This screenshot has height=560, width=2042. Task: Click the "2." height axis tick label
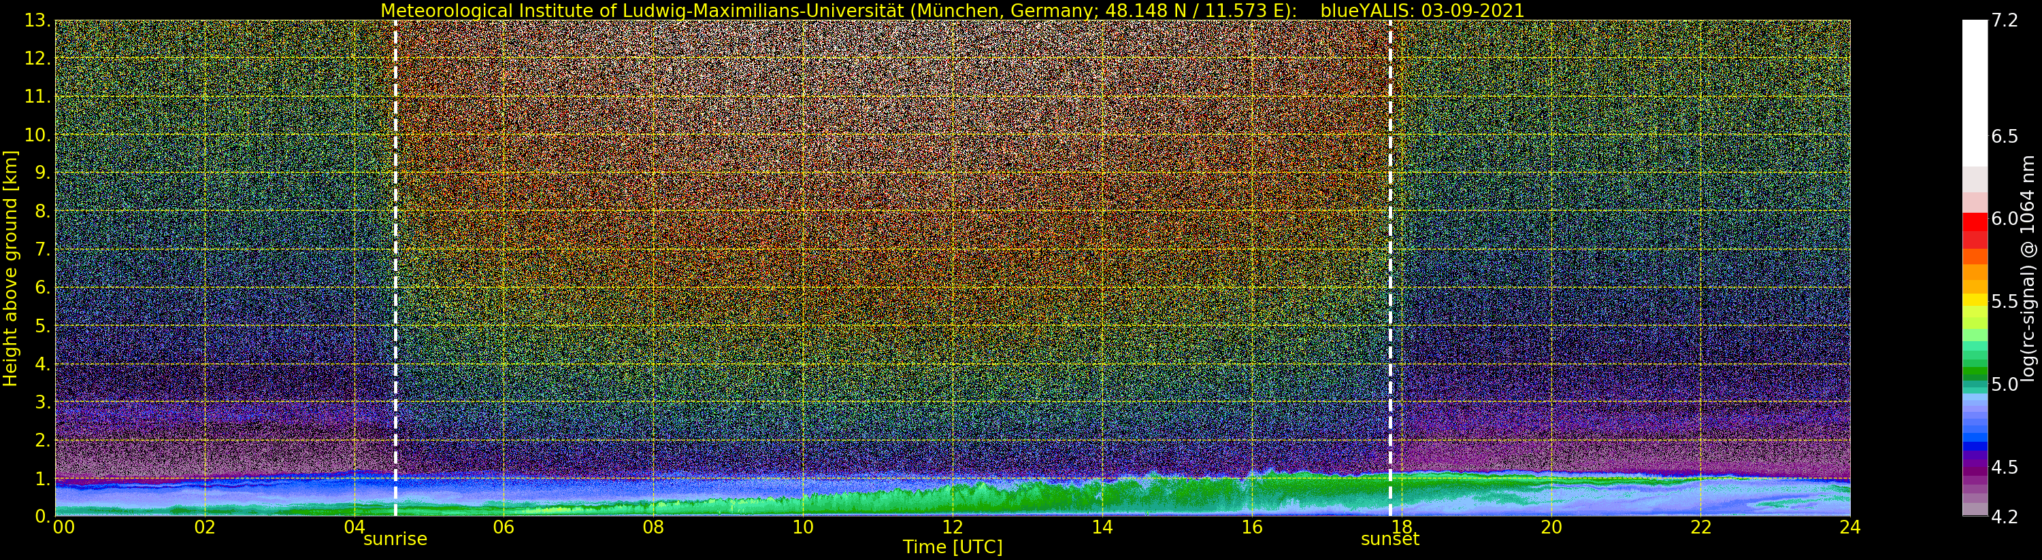[42, 440]
